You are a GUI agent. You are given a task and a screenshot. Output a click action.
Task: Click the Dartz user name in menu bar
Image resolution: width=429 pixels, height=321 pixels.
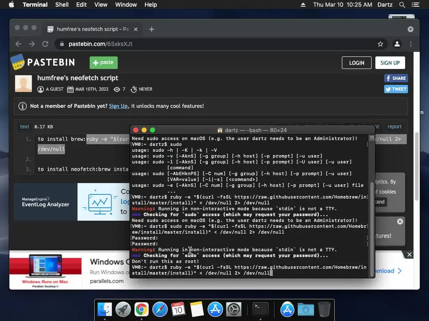pyautogui.click(x=385, y=5)
